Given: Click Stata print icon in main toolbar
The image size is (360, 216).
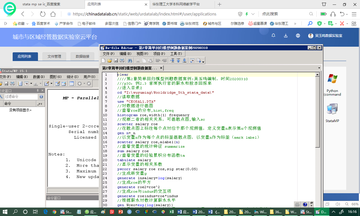Looking at the screenshot, I should pyautogui.click(x=12, y=84).
